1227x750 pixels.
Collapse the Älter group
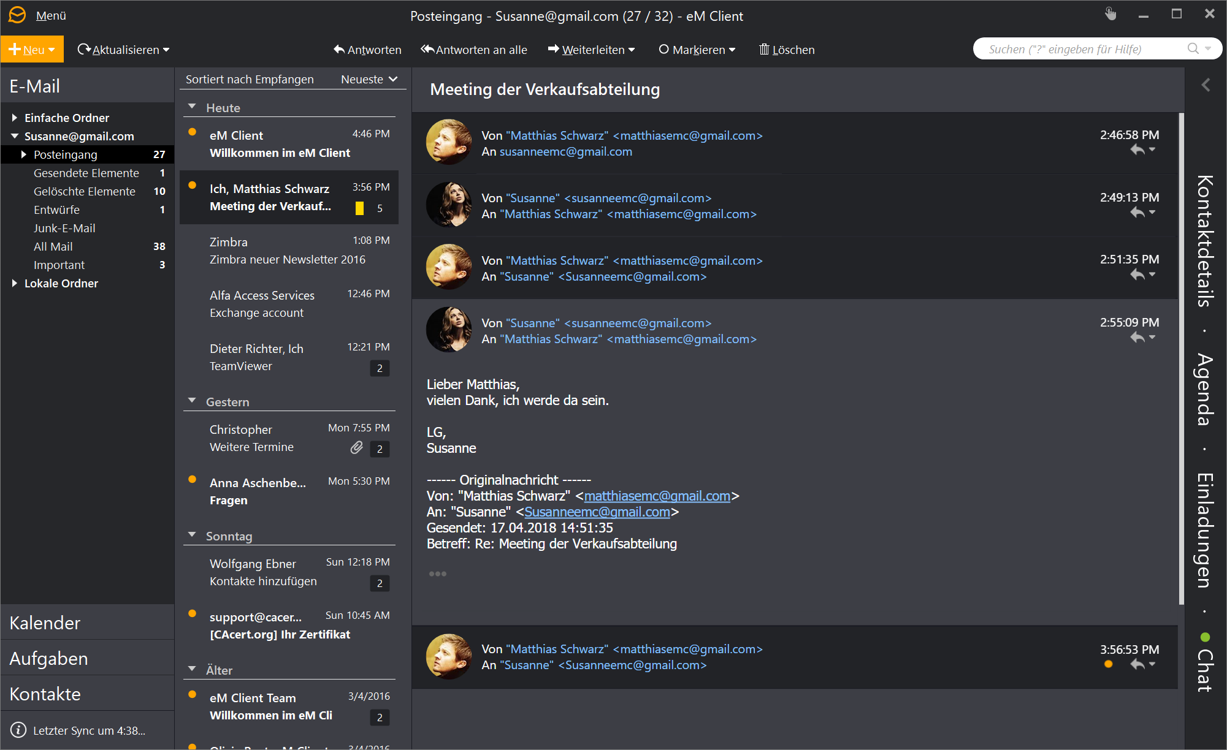pyautogui.click(x=192, y=669)
